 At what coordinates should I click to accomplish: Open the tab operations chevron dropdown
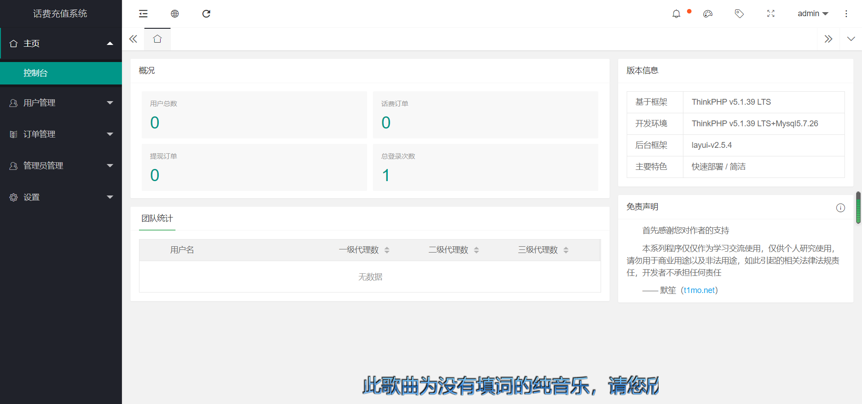[x=850, y=39]
